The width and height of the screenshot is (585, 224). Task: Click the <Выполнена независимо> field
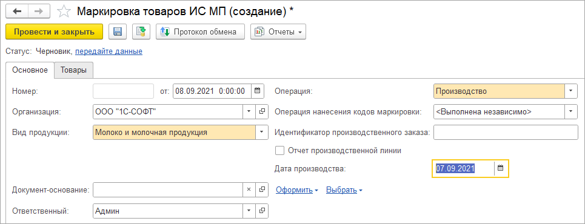point(499,111)
